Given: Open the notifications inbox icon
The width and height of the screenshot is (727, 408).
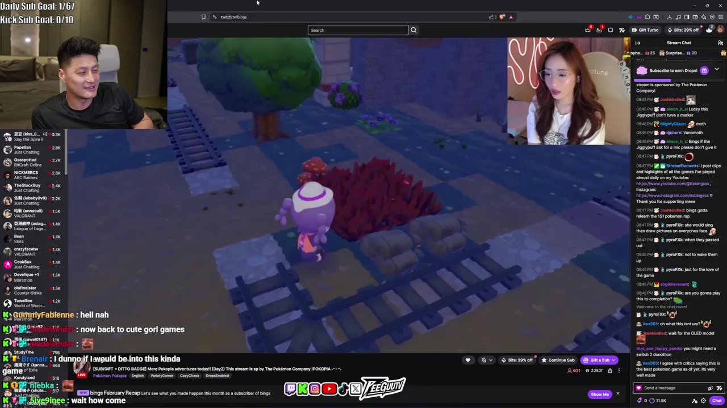Looking at the screenshot, I should [x=599, y=29].
